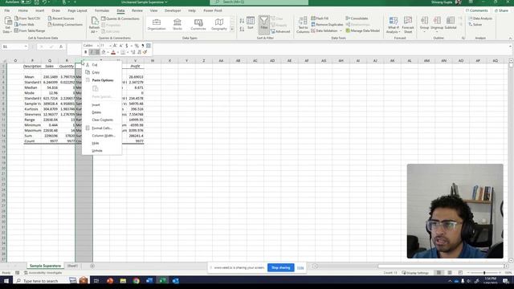Toggle Italic in the mini toolbar

[x=92, y=52]
